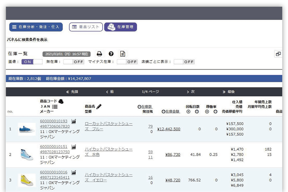The width and height of the screenshot is (288, 192).
Task: Click the window expand icon at right
Action: click(278, 54)
